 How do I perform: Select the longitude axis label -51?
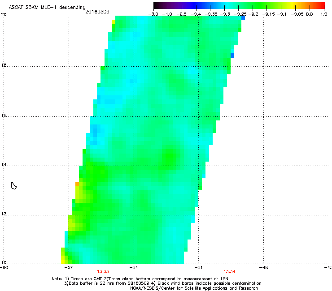coord(198,268)
